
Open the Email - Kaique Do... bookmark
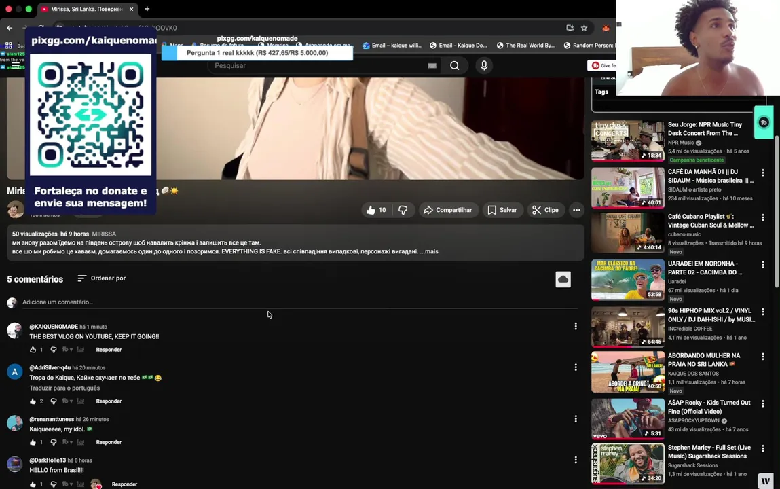458,46
